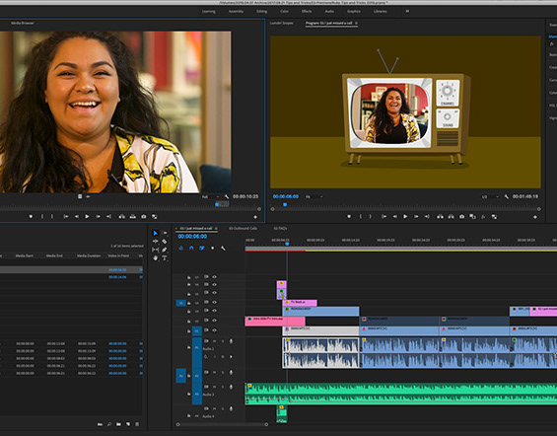Screen dimensions: 557x436
Task: Lock the topmost video track
Action: click(189, 277)
